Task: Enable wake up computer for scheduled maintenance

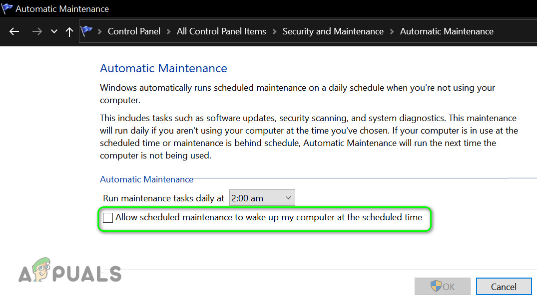Action: (x=108, y=218)
